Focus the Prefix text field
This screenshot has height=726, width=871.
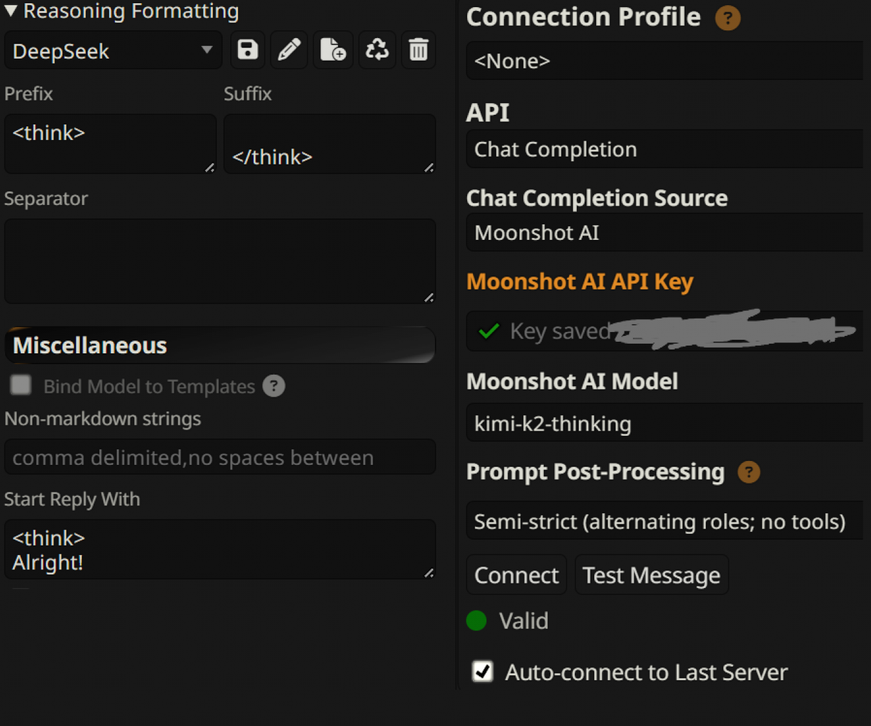click(x=110, y=144)
